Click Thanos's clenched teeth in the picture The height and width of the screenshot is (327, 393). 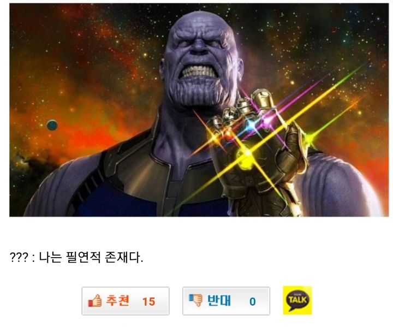point(199,72)
